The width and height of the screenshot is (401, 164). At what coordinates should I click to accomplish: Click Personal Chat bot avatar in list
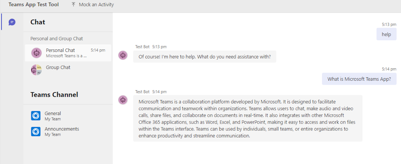[x=36, y=53]
